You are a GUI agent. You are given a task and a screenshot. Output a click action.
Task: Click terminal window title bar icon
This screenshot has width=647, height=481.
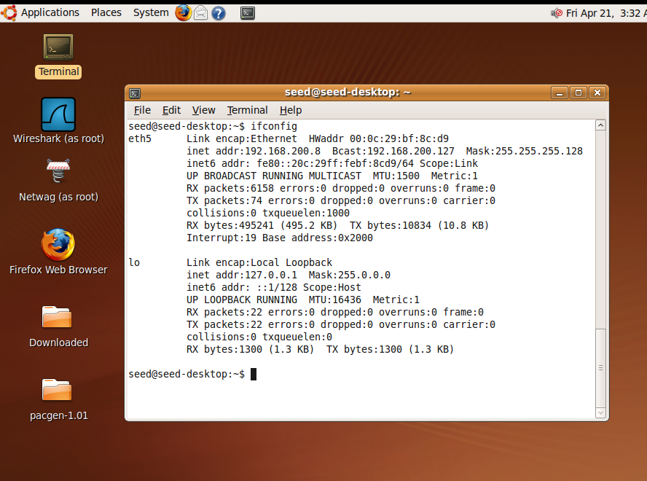[135, 93]
